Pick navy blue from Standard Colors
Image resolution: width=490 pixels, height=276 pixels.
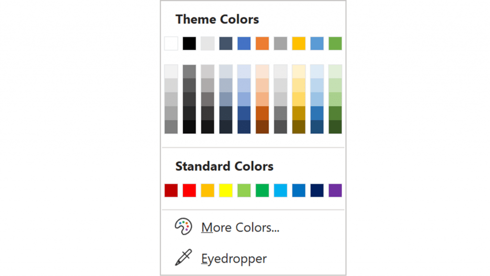coord(316,190)
